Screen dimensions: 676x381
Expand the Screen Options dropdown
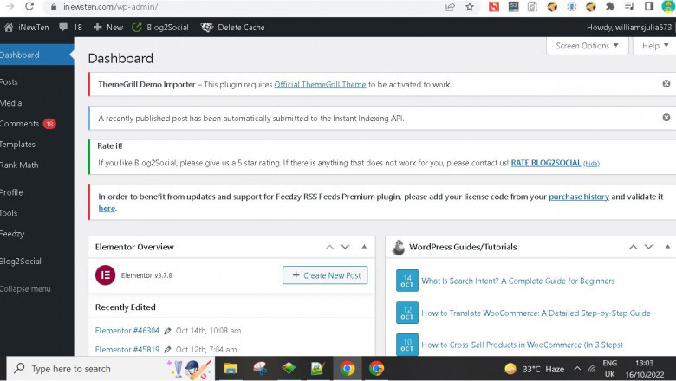point(587,46)
